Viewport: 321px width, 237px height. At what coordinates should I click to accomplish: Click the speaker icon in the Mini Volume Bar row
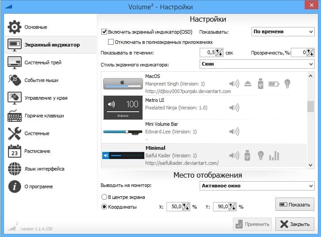234,132
